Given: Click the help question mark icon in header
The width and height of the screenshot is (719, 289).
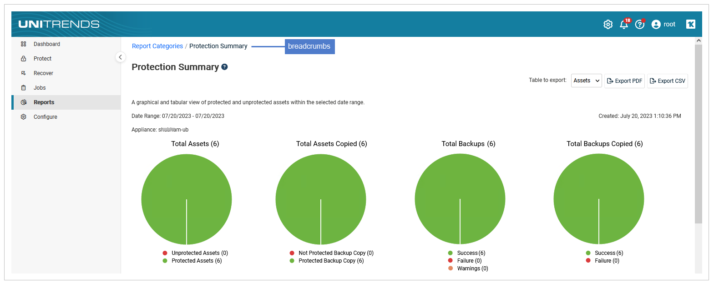Looking at the screenshot, I should (640, 25).
